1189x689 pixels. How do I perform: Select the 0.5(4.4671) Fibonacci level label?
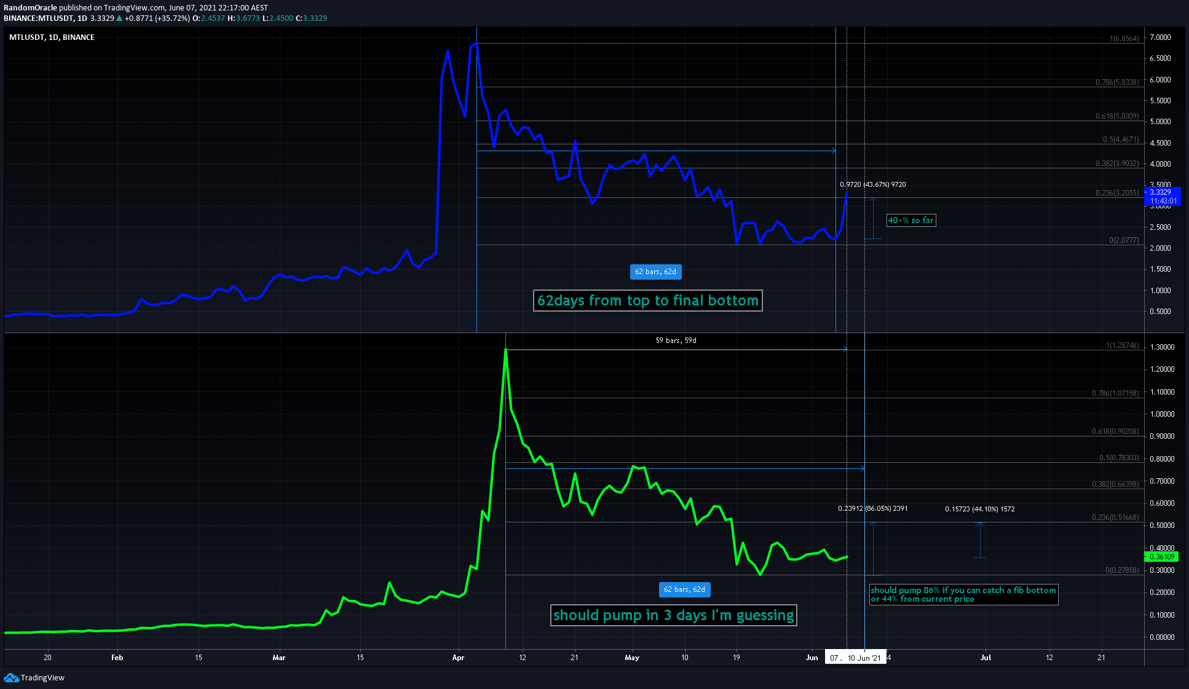[1121, 140]
